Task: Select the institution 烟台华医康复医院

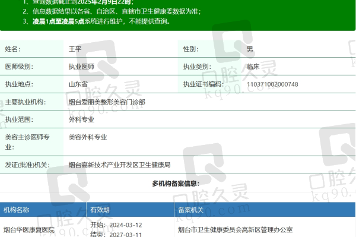Action: pos(29,230)
